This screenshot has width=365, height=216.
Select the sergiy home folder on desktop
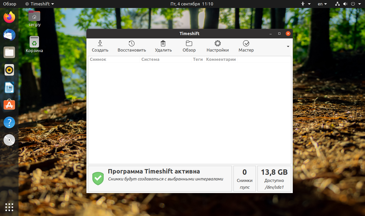click(34, 19)
